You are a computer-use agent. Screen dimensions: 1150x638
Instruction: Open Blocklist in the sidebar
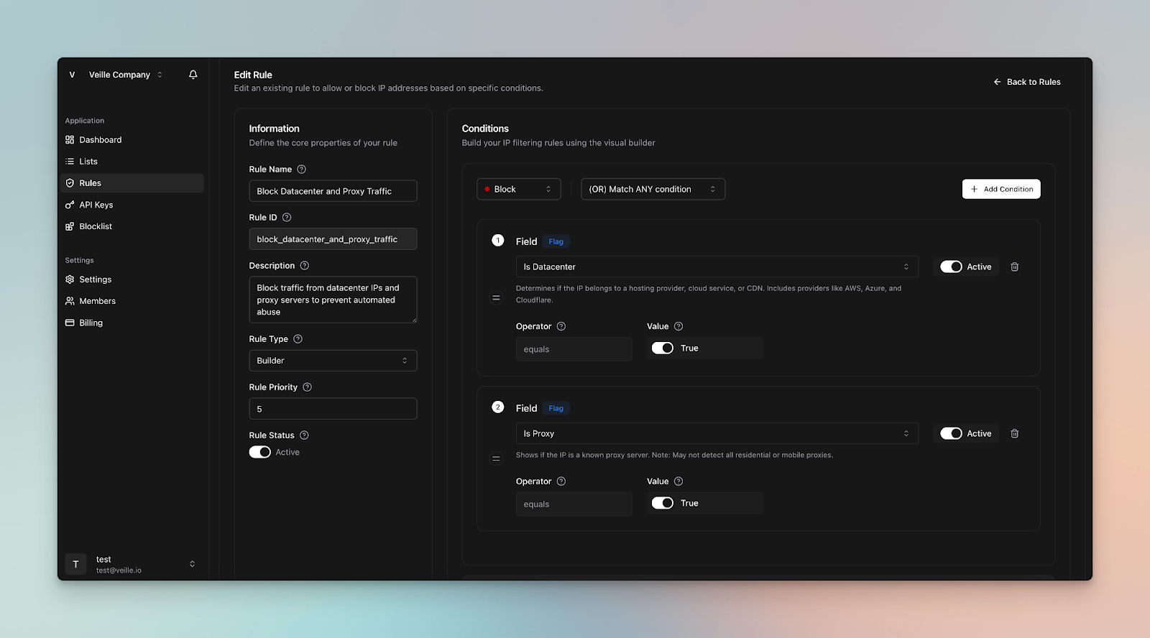tap(132, 226)
